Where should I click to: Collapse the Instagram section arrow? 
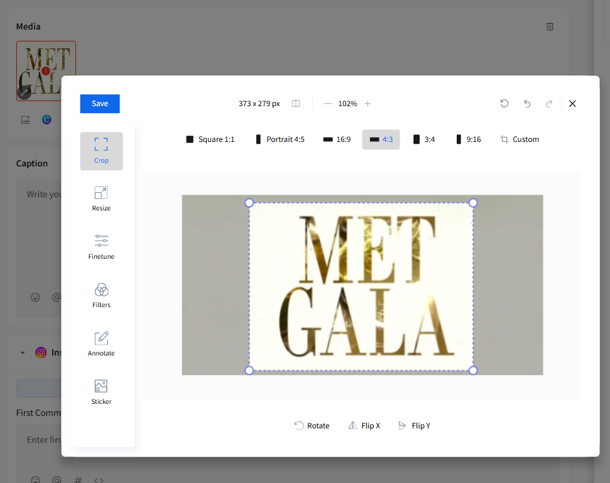[x=23, y=353]
